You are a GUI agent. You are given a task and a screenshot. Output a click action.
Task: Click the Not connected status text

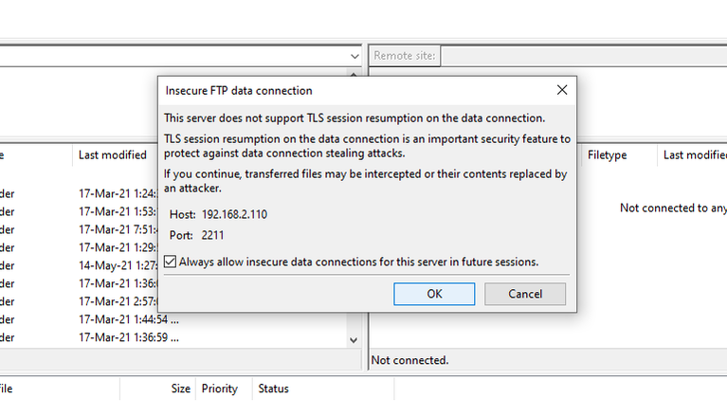[x=409, y=360]
